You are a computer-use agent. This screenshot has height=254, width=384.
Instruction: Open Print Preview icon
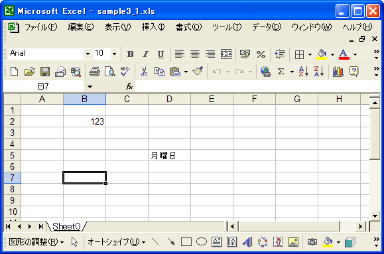click(x=109, y=72)
